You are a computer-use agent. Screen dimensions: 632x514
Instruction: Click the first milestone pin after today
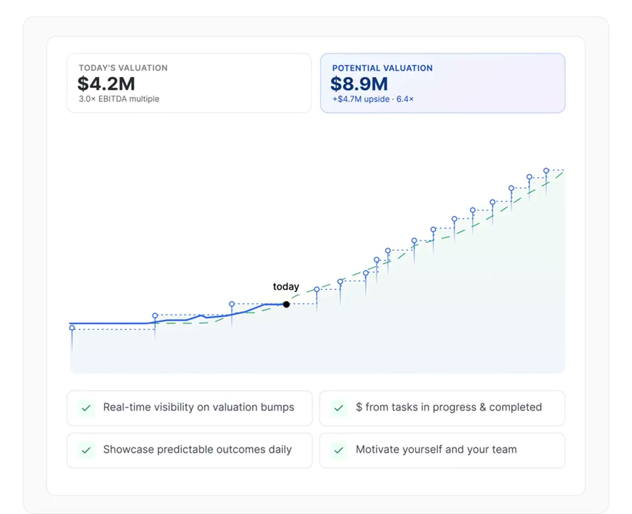click(x=316, y=290)
